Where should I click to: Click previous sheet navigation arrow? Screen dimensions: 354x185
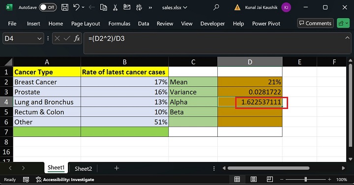(x=10, y=168)
